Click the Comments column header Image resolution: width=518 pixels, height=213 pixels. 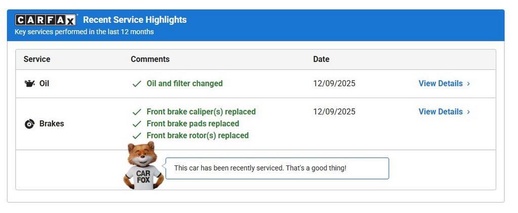coord(150,59)
